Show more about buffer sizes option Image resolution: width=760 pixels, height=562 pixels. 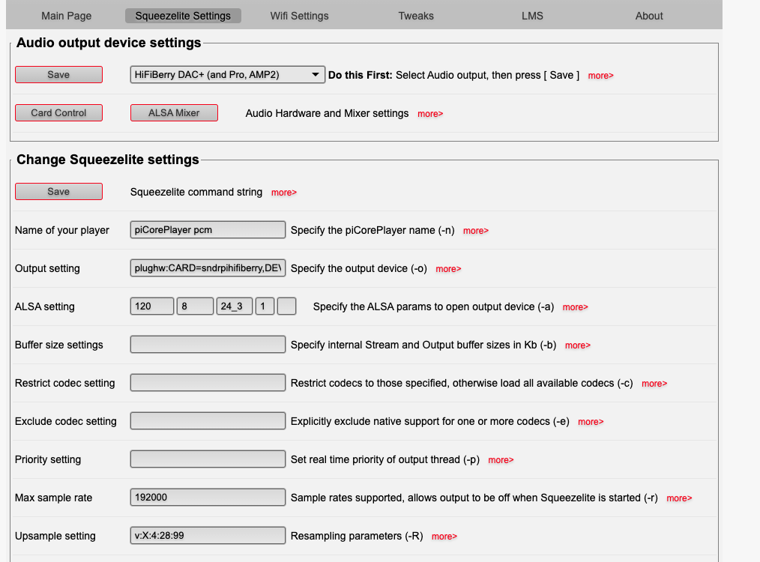(578, 345)
